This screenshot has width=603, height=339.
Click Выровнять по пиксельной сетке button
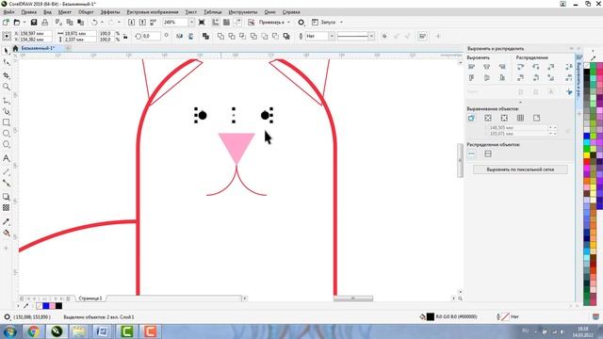coord(520,169)
